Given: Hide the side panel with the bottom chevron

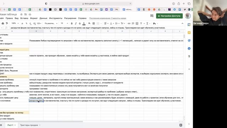Looking at the screenshot, I should pos(189,124).
